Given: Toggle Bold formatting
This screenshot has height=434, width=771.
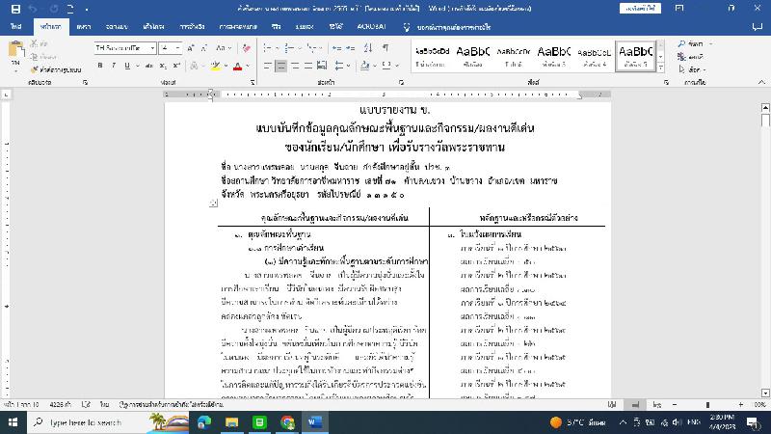Looking at the screenshot, I should pyautogui.click(x=99, y=66).
